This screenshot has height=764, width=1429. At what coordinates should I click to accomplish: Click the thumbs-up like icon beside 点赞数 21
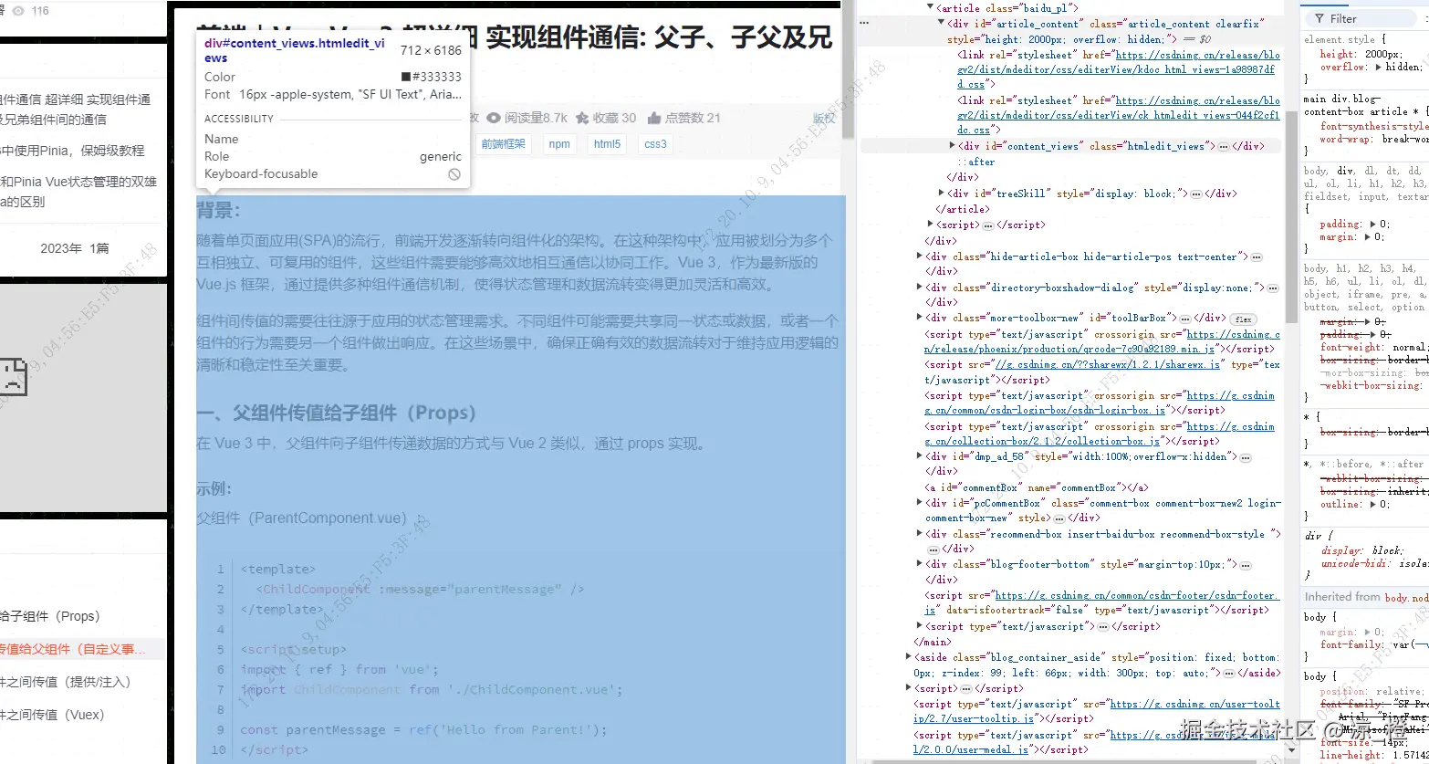click(654, 118)
